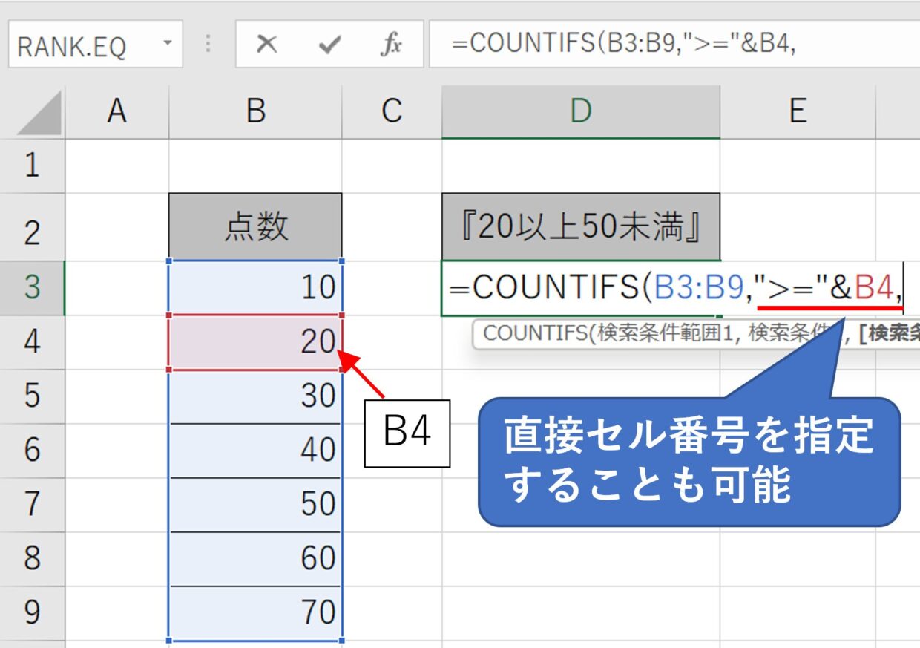Select row 9 header
920x648 pixels.
(32, 612)
